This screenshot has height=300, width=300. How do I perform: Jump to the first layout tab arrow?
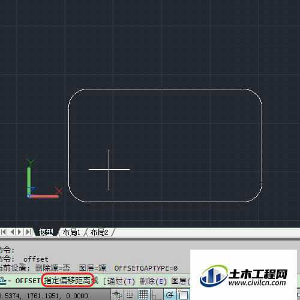pos(4,232)
